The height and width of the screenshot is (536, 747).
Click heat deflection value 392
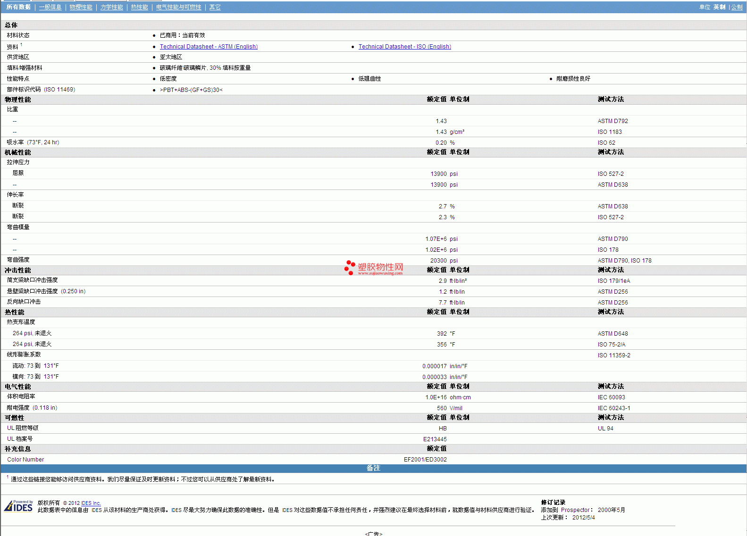[442, 334]
